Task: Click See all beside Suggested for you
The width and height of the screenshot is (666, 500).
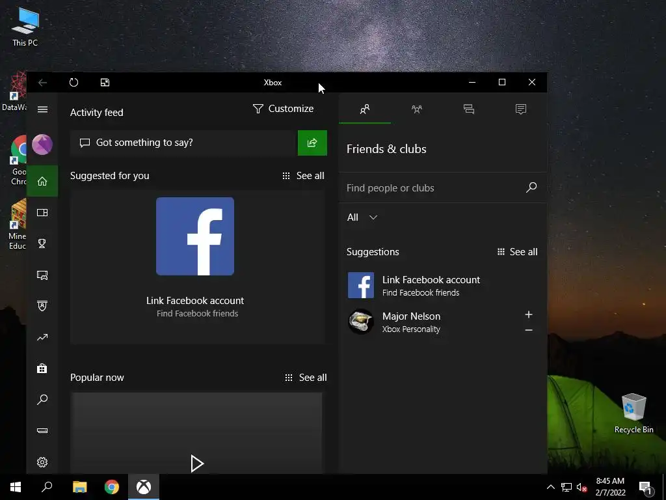Action: [x=303, y=176]
